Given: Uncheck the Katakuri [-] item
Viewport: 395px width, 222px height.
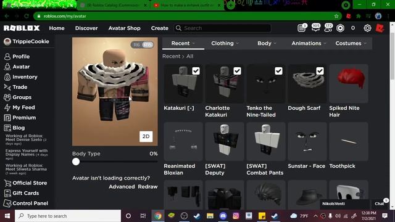Looking at the screenshot, I should [x=196, y=71].
